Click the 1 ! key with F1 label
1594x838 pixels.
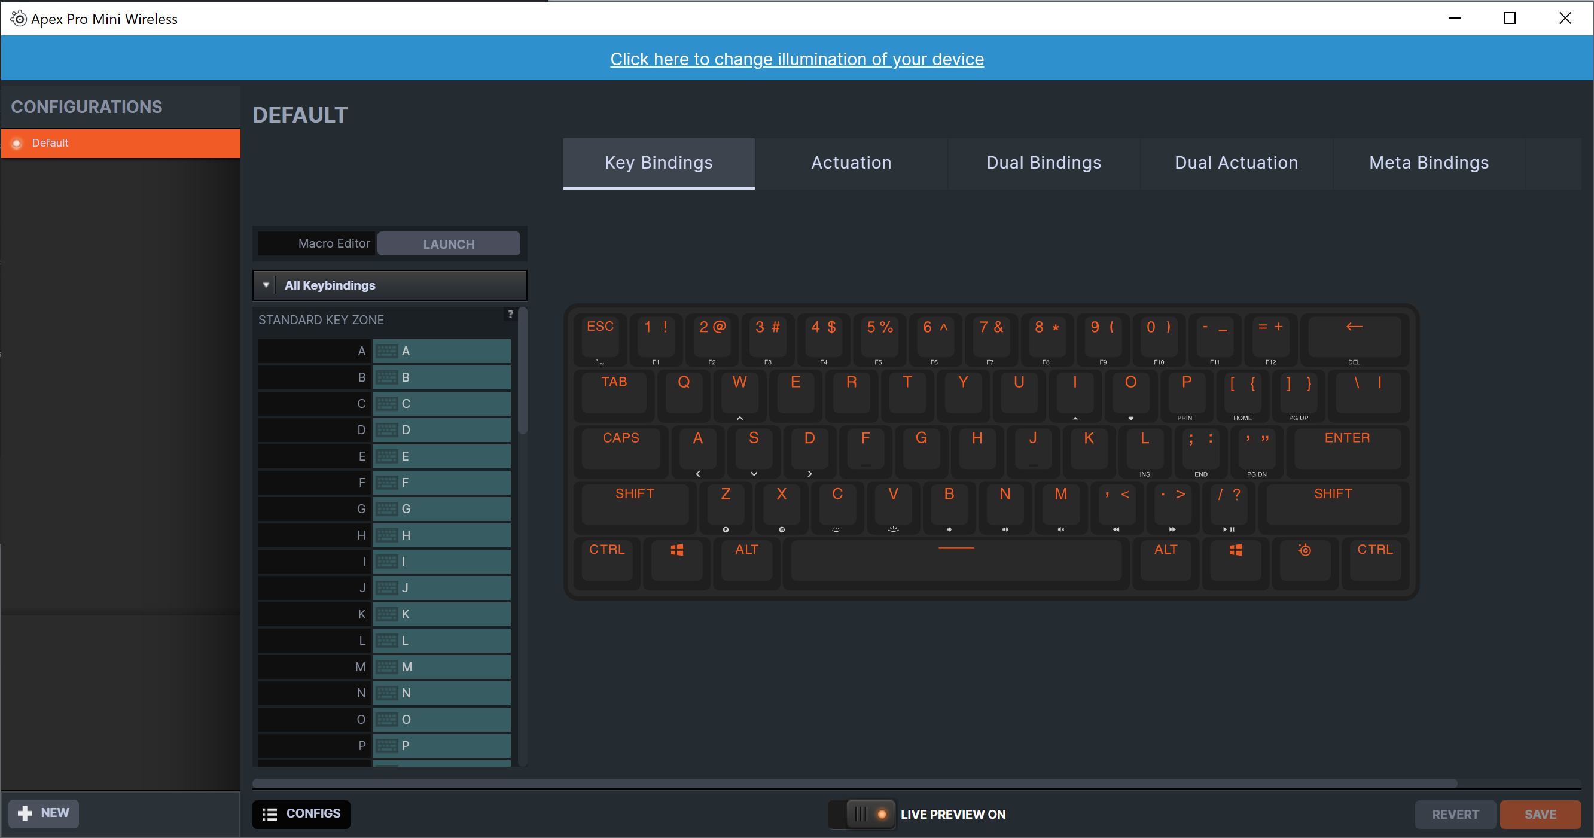coord(656,339)
